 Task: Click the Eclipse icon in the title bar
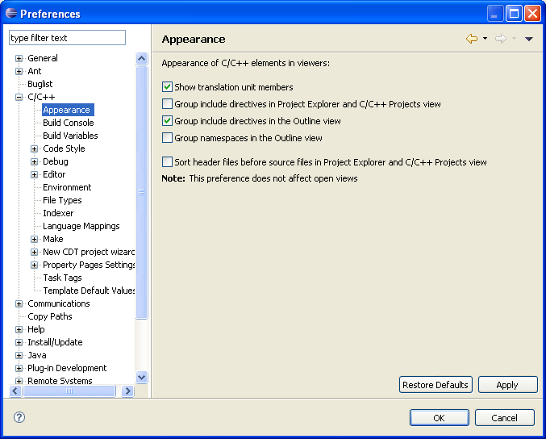pos(10,13)
